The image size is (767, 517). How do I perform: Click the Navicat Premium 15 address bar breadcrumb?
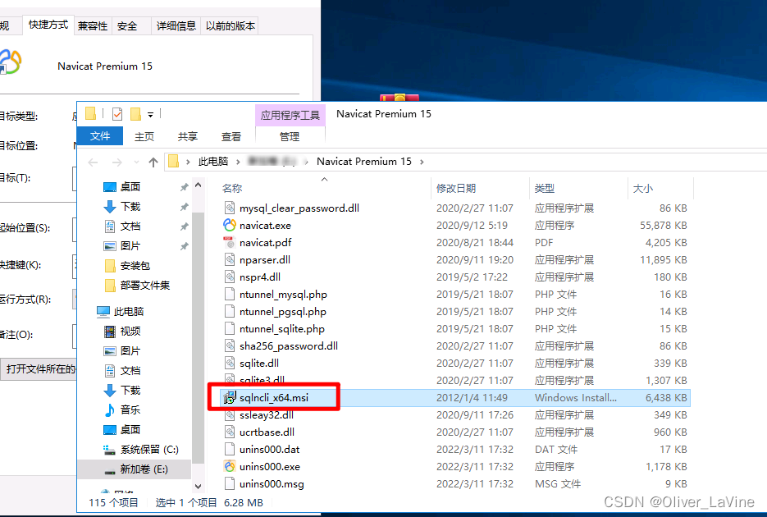[x=364, y=162]
